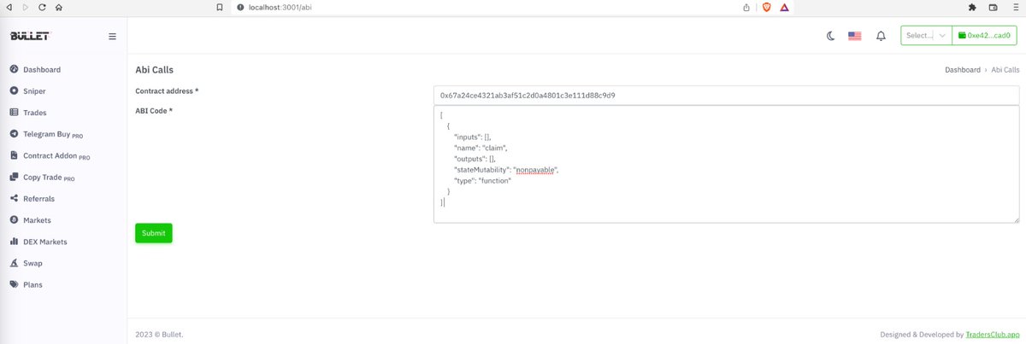Viewport: 1026px width, 344px height.
Task: Click the browser back arrow
Action: pyautogui.click(x=9, y=7)
